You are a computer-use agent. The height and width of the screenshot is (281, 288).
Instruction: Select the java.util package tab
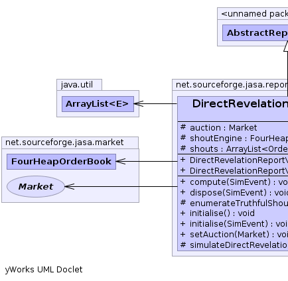(x=79, y=85)
